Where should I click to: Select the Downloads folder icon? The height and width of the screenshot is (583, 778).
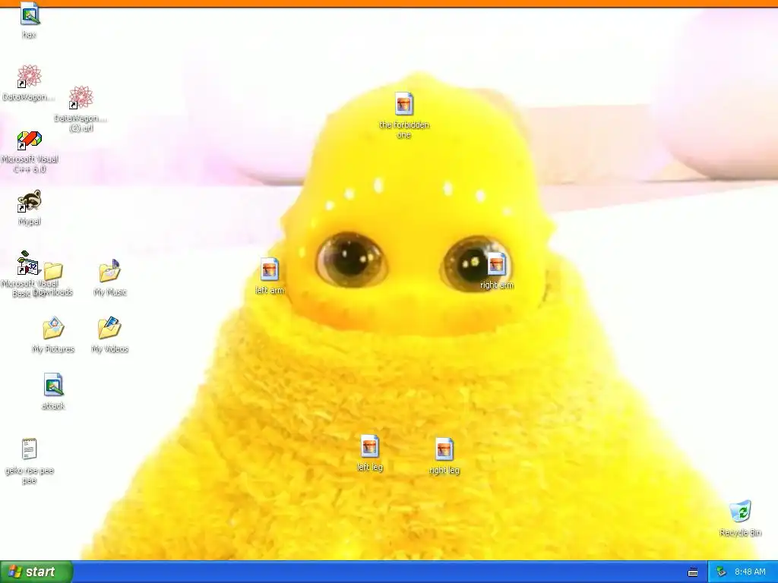tap(53, 271)
